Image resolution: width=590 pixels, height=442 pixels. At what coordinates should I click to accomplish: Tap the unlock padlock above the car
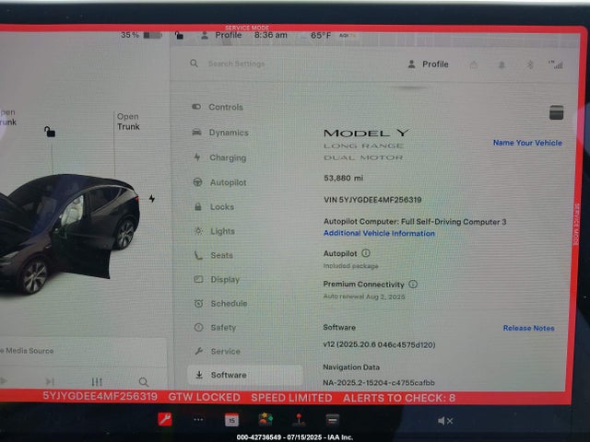click(50, 132)
